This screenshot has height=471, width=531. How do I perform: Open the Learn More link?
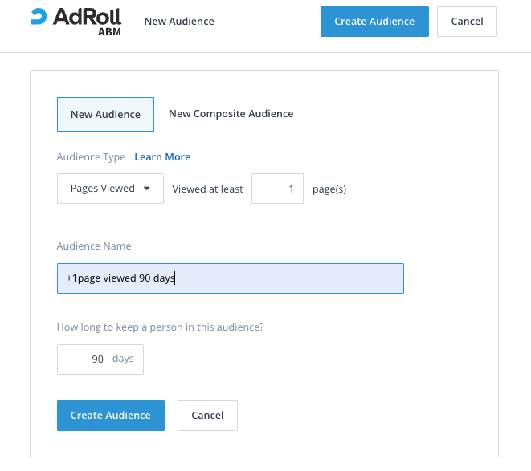point(162,157)
